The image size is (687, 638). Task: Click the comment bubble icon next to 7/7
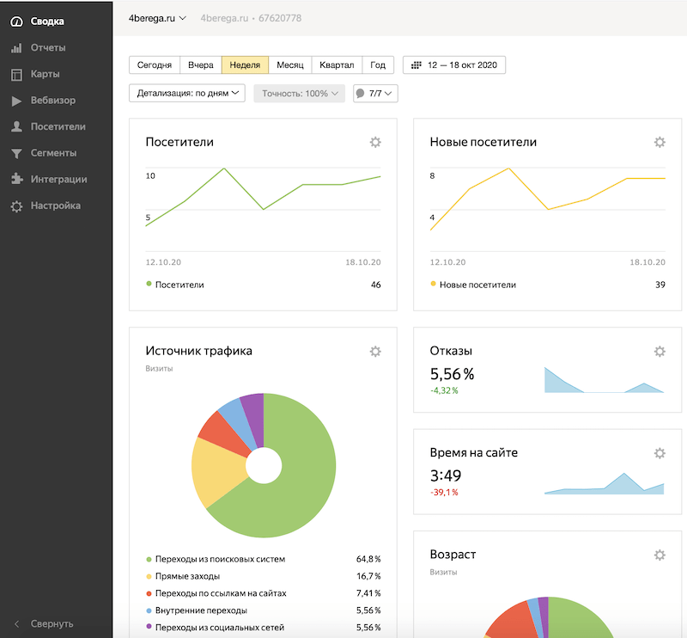360,94
